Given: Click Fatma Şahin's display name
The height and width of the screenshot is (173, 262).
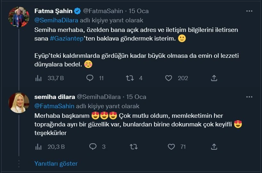Looking at the screenshot, I should 53,11.
